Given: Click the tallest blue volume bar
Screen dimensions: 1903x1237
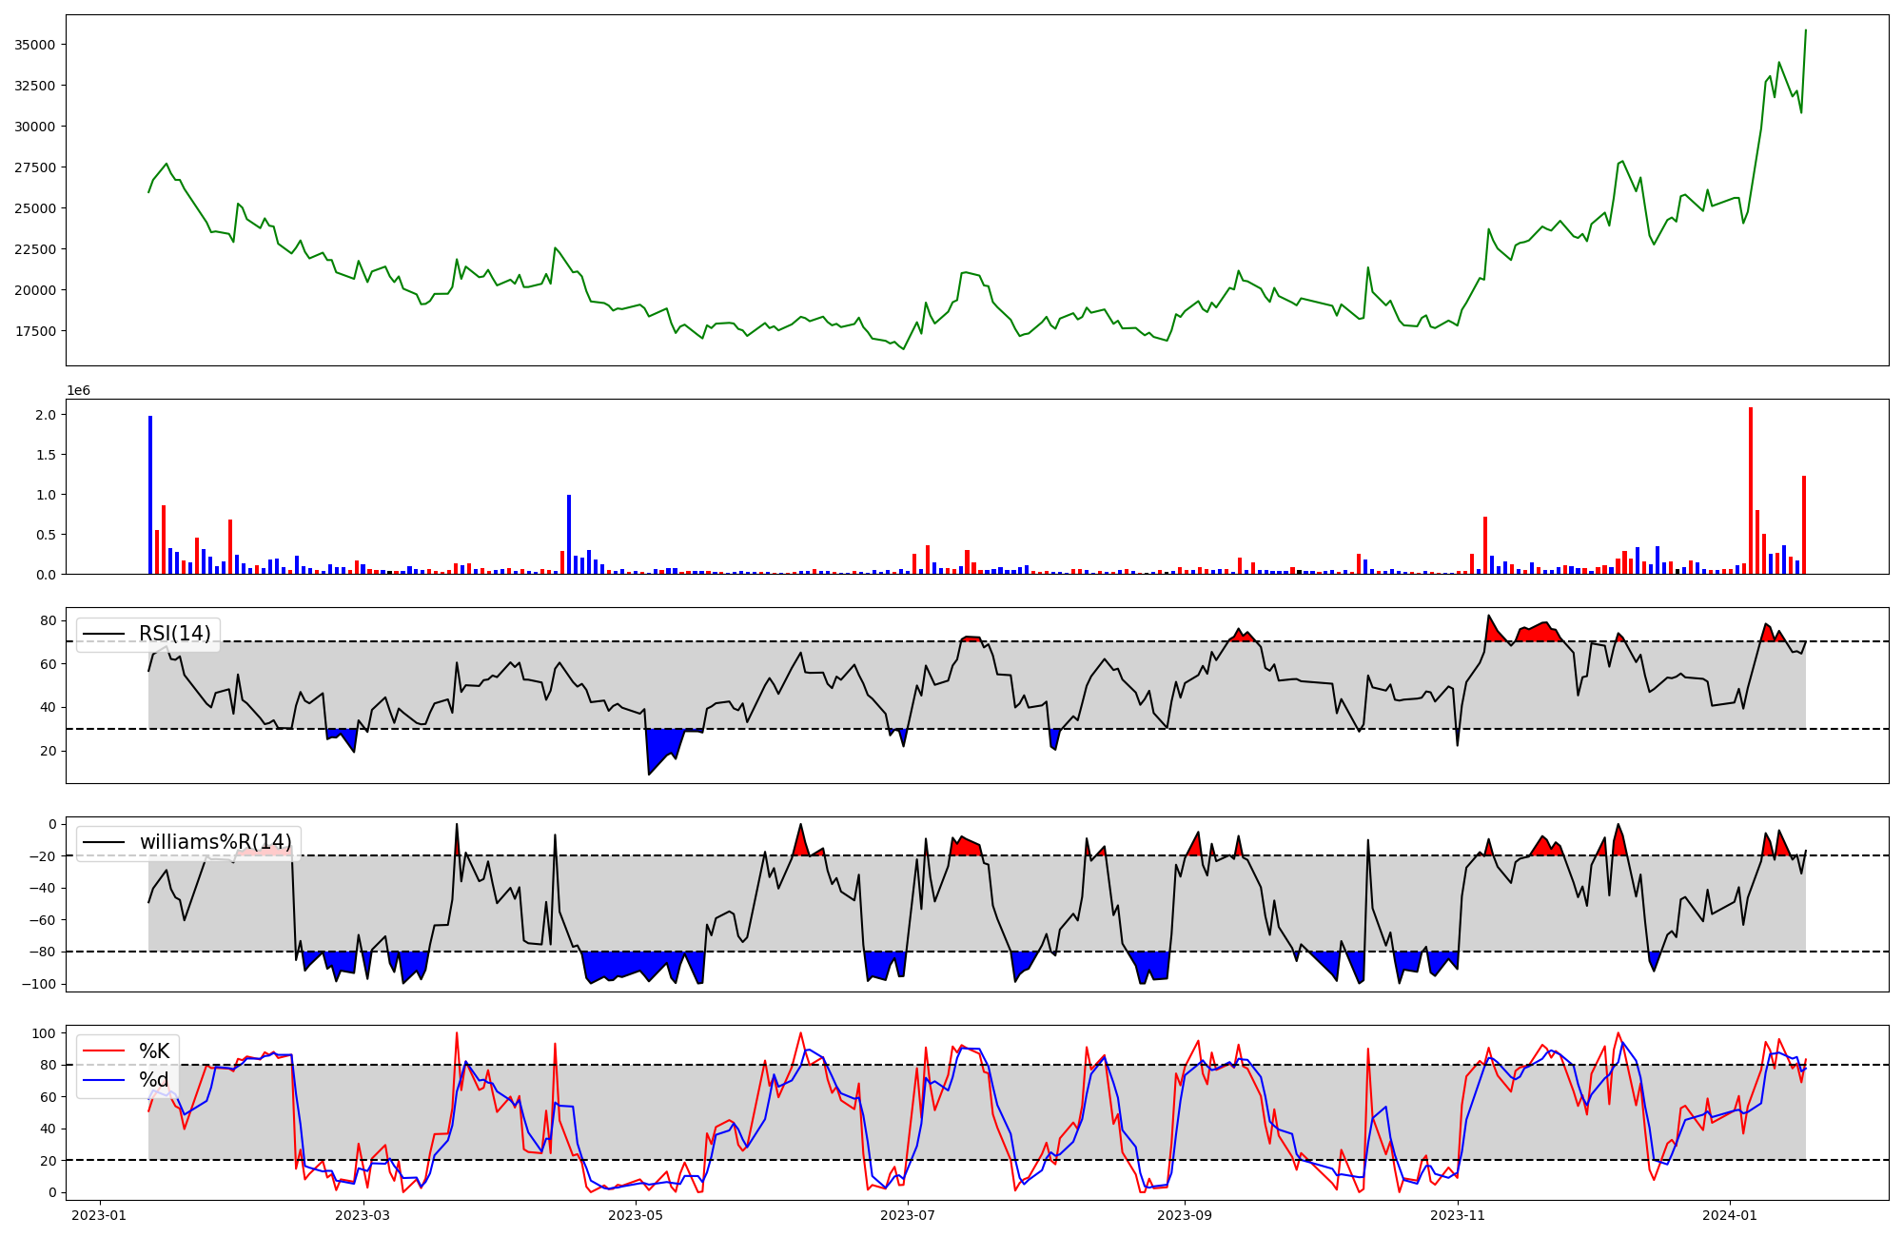Looking at the screenshot, I should [150, 495].
